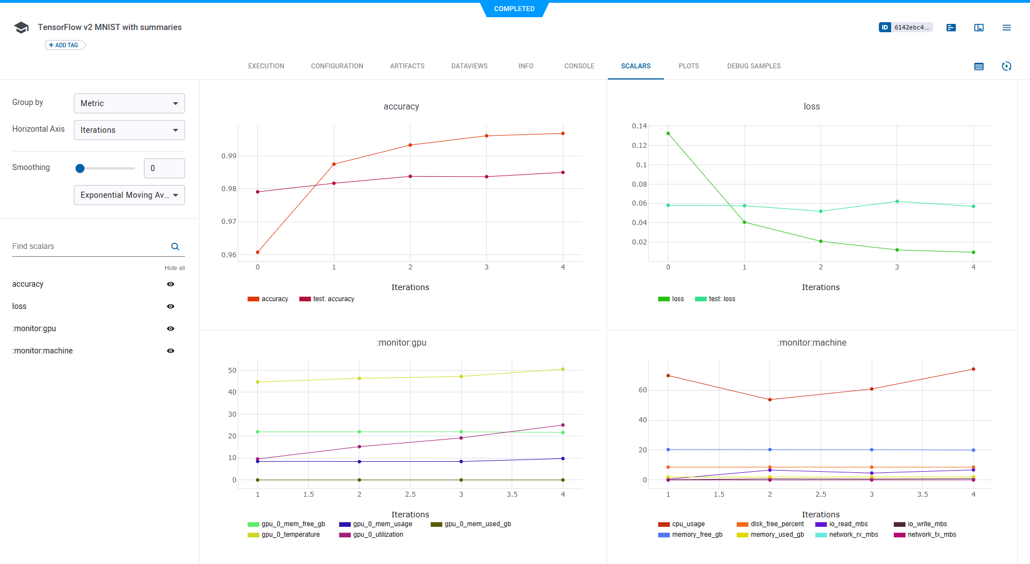Click the Smoothing slider handle
The height and width of the screenshot is (564, 1030).
pyautogui.click(x=80, y=168)
